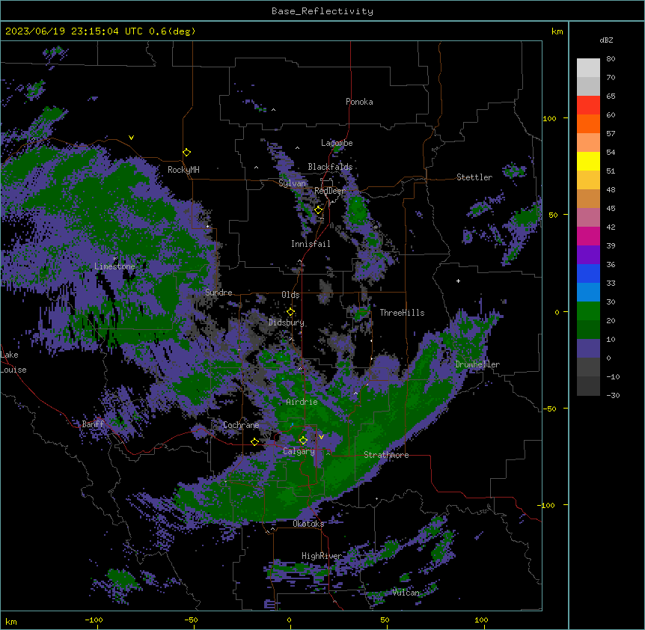Select the magenta 39–42 dBZ legend band
This screenshot has width=645, height=630.
pos(588,236)
